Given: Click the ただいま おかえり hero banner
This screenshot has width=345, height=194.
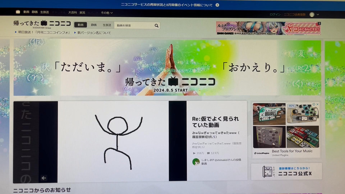Looking at the screenshot, I should 167,67.
